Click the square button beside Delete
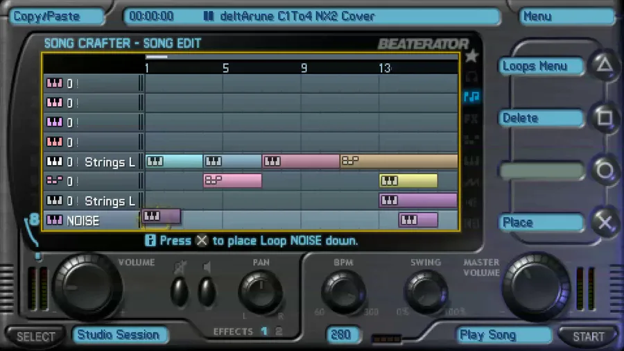Image resolution: width=624 pixels, height=351 pixels. [605, 117]
